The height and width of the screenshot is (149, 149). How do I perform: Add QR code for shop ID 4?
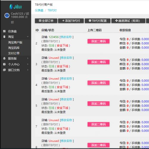coord(99,83)
